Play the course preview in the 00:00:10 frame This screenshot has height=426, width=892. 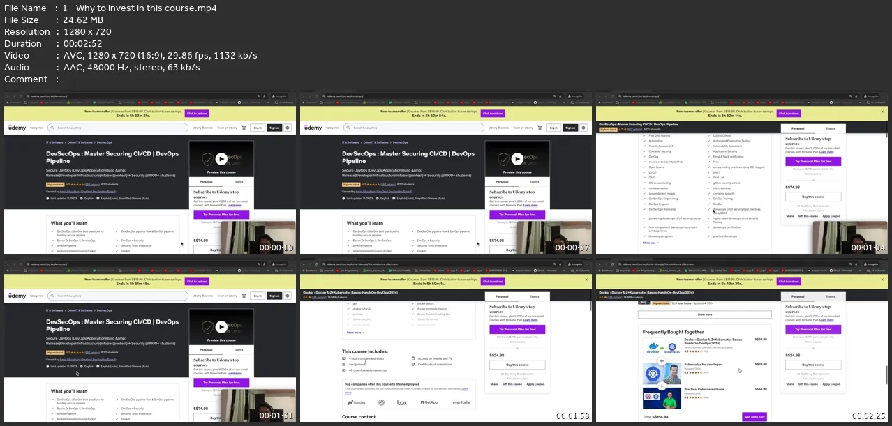[x=221, y=159]
